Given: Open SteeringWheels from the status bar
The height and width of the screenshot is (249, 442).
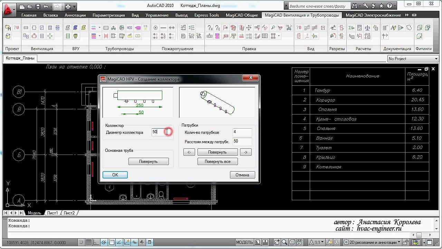Looking at the screenshot, I should click(292, 242).
